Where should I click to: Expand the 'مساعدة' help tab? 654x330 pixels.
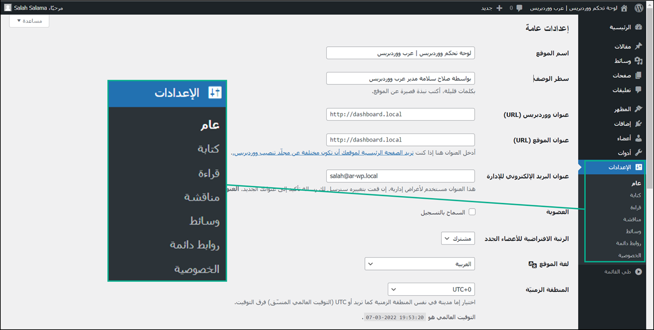29,21
